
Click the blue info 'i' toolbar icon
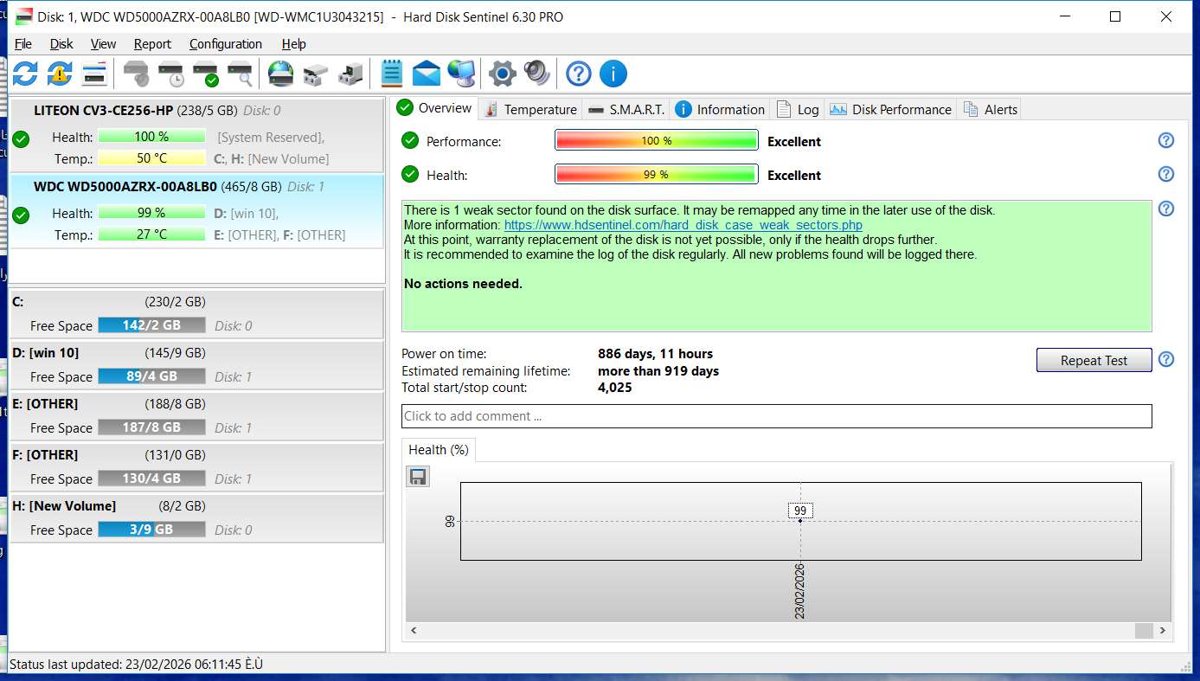pyautogui.click(x=613, y=74)
